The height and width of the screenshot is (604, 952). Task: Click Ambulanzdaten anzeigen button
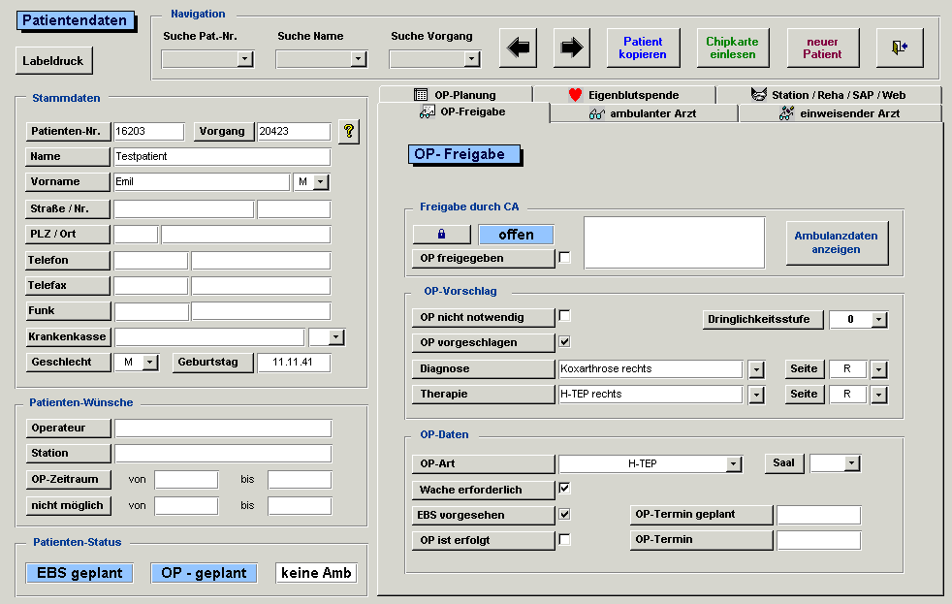837,242
